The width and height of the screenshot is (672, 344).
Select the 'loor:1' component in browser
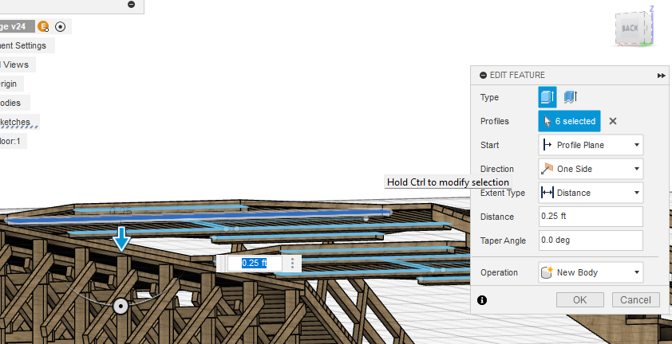(13, 141)
